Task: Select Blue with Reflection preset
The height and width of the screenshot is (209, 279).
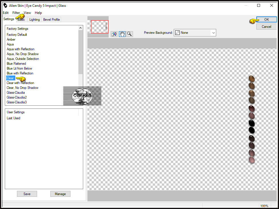Action: pyautogui.click(x=20, y=73)
